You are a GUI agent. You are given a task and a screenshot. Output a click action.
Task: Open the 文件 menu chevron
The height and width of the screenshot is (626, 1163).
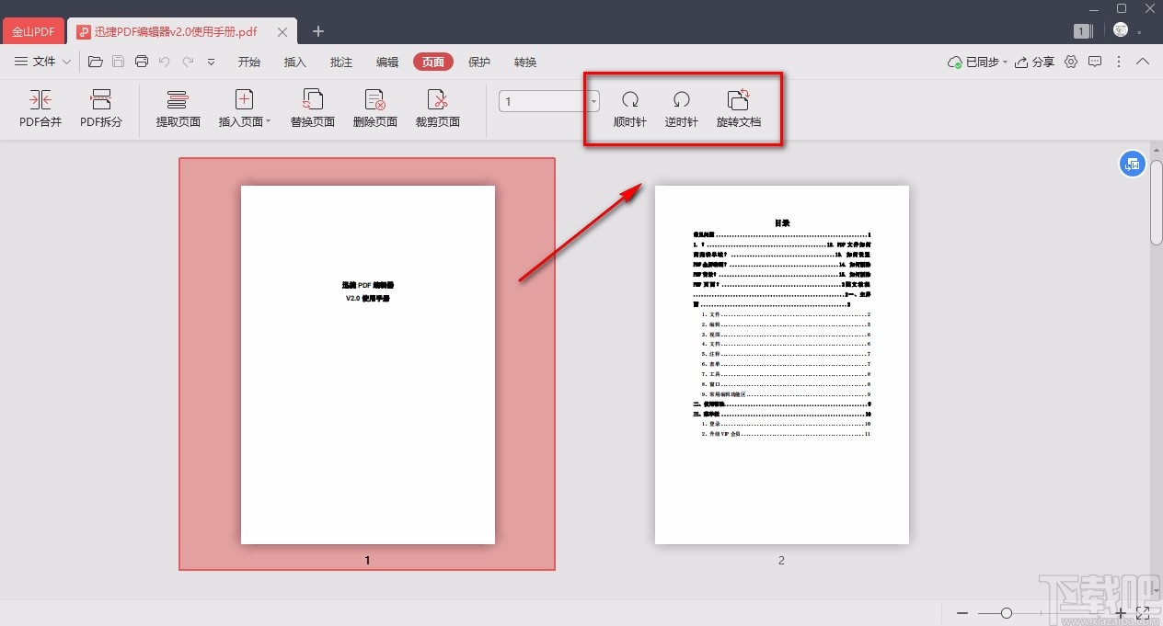tap(66, 62)
